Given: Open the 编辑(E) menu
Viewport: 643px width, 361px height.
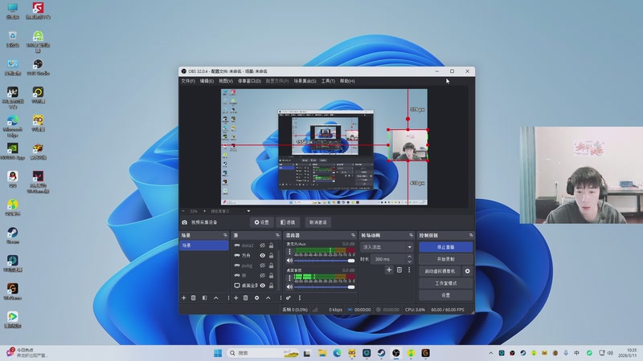Looking at the screenshot, I should (x=207, y=81).
